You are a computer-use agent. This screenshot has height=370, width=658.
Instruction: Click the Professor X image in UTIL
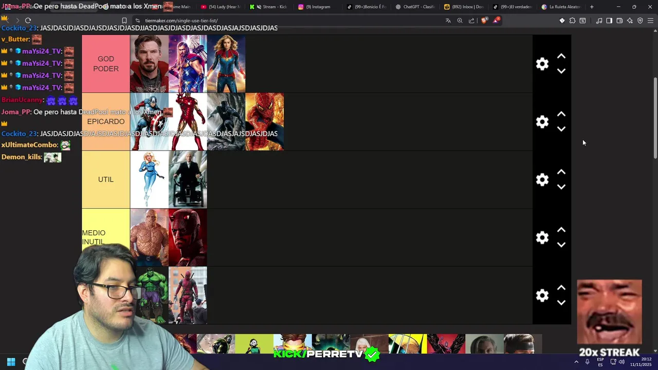(188, 180)
